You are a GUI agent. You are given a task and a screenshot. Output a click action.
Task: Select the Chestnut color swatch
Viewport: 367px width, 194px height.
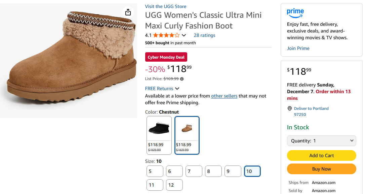(187, 135)
